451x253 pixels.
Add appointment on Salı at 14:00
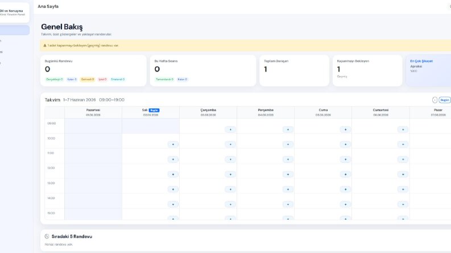(173, 205)
